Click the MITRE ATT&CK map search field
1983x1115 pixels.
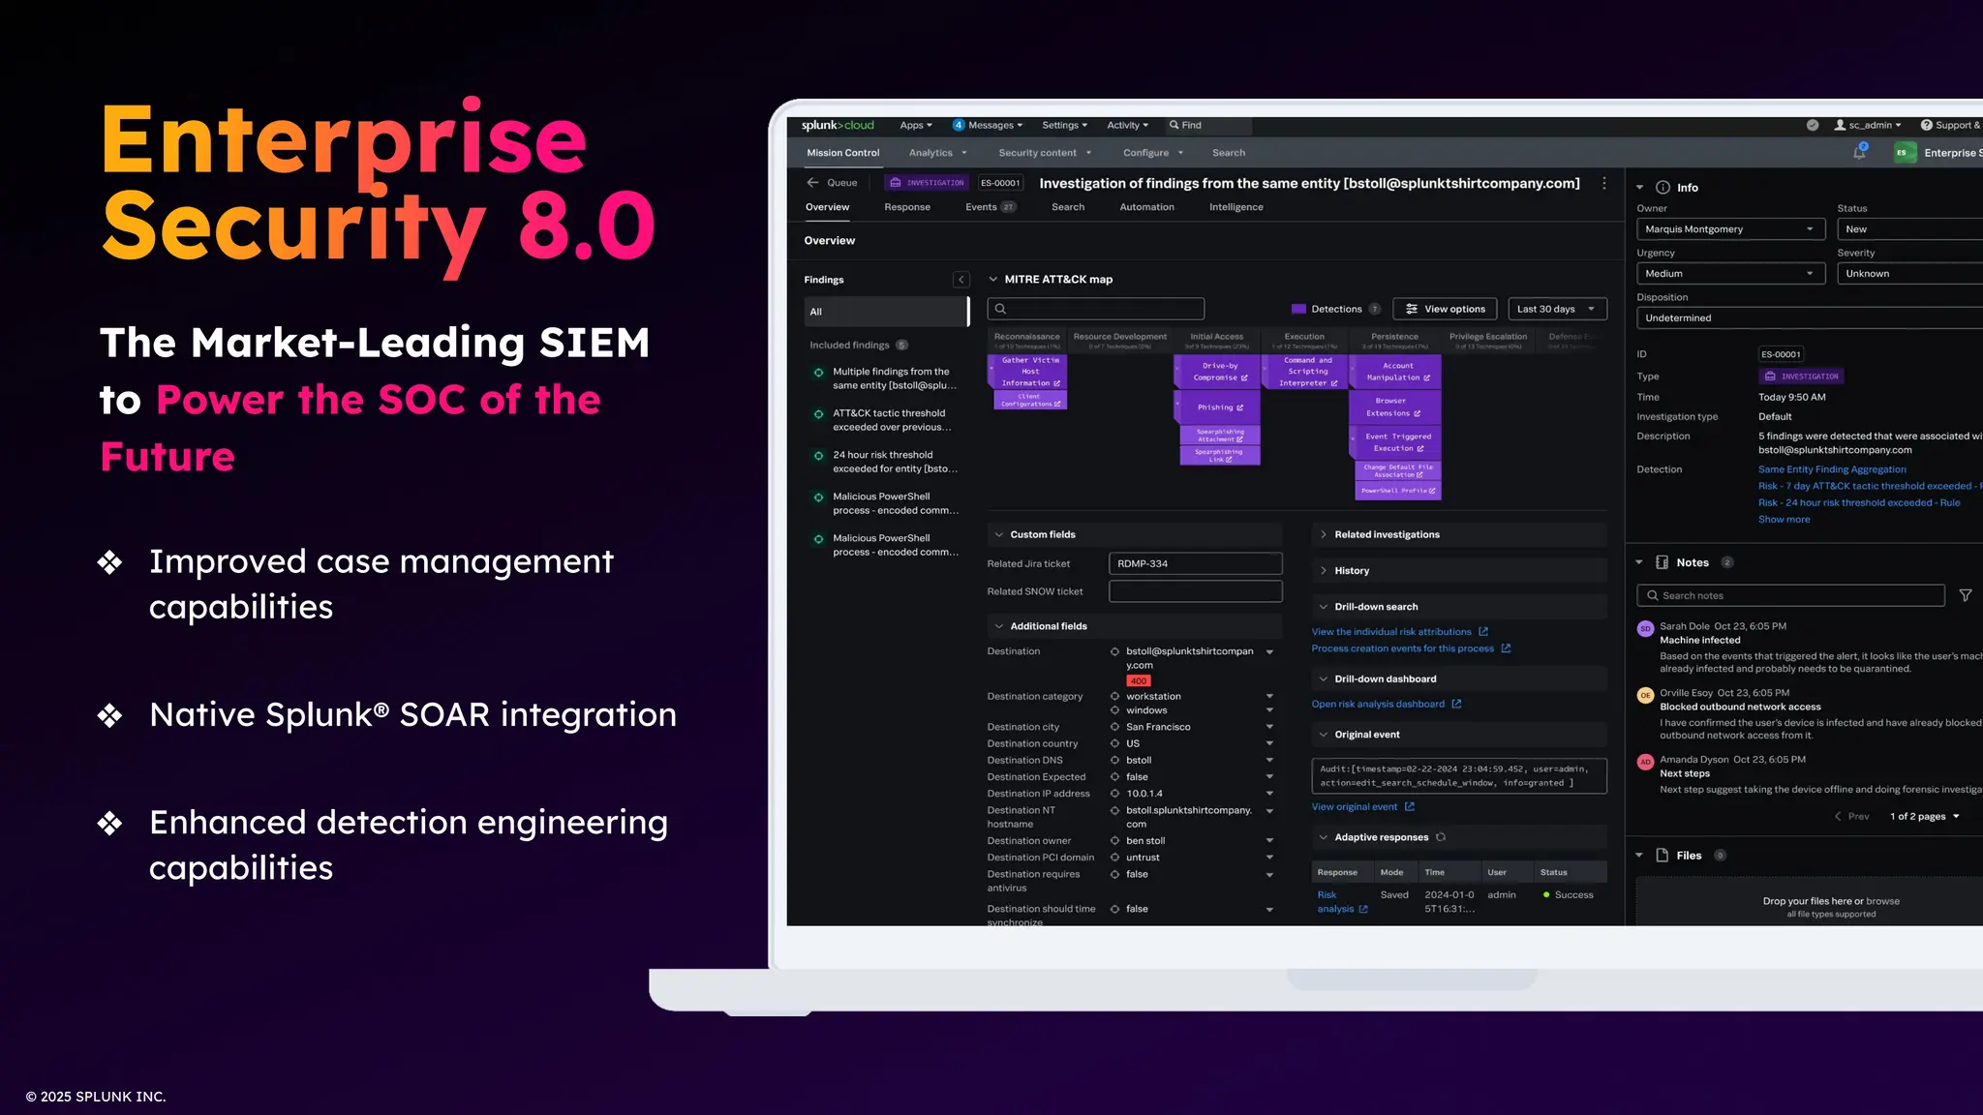[x=1095, y=309]
